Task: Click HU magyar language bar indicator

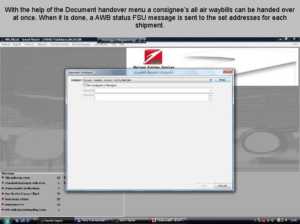Action: click(119, 40)
